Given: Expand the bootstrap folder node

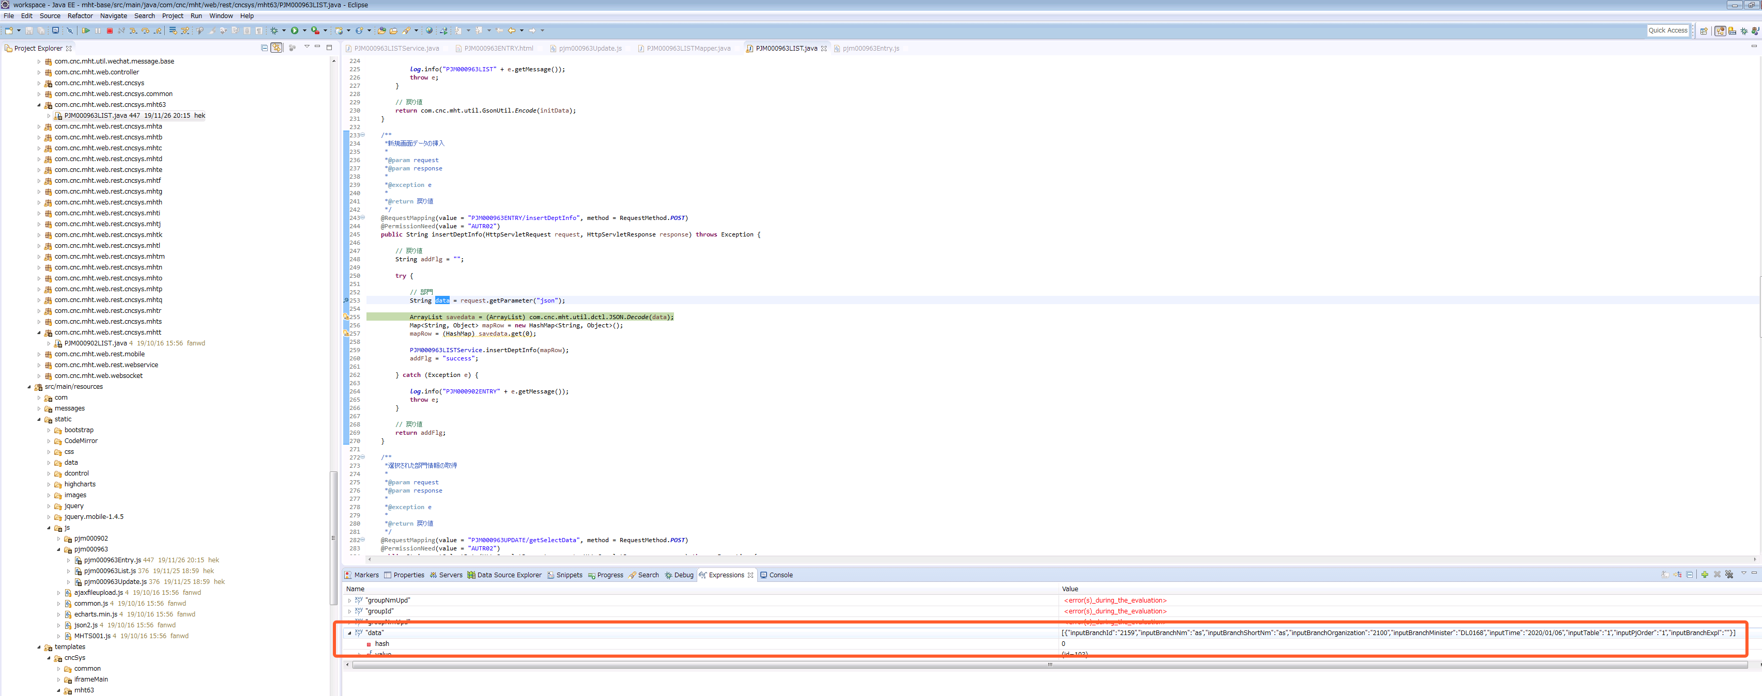Looking at the screenshot, I should tap(49, 430).
